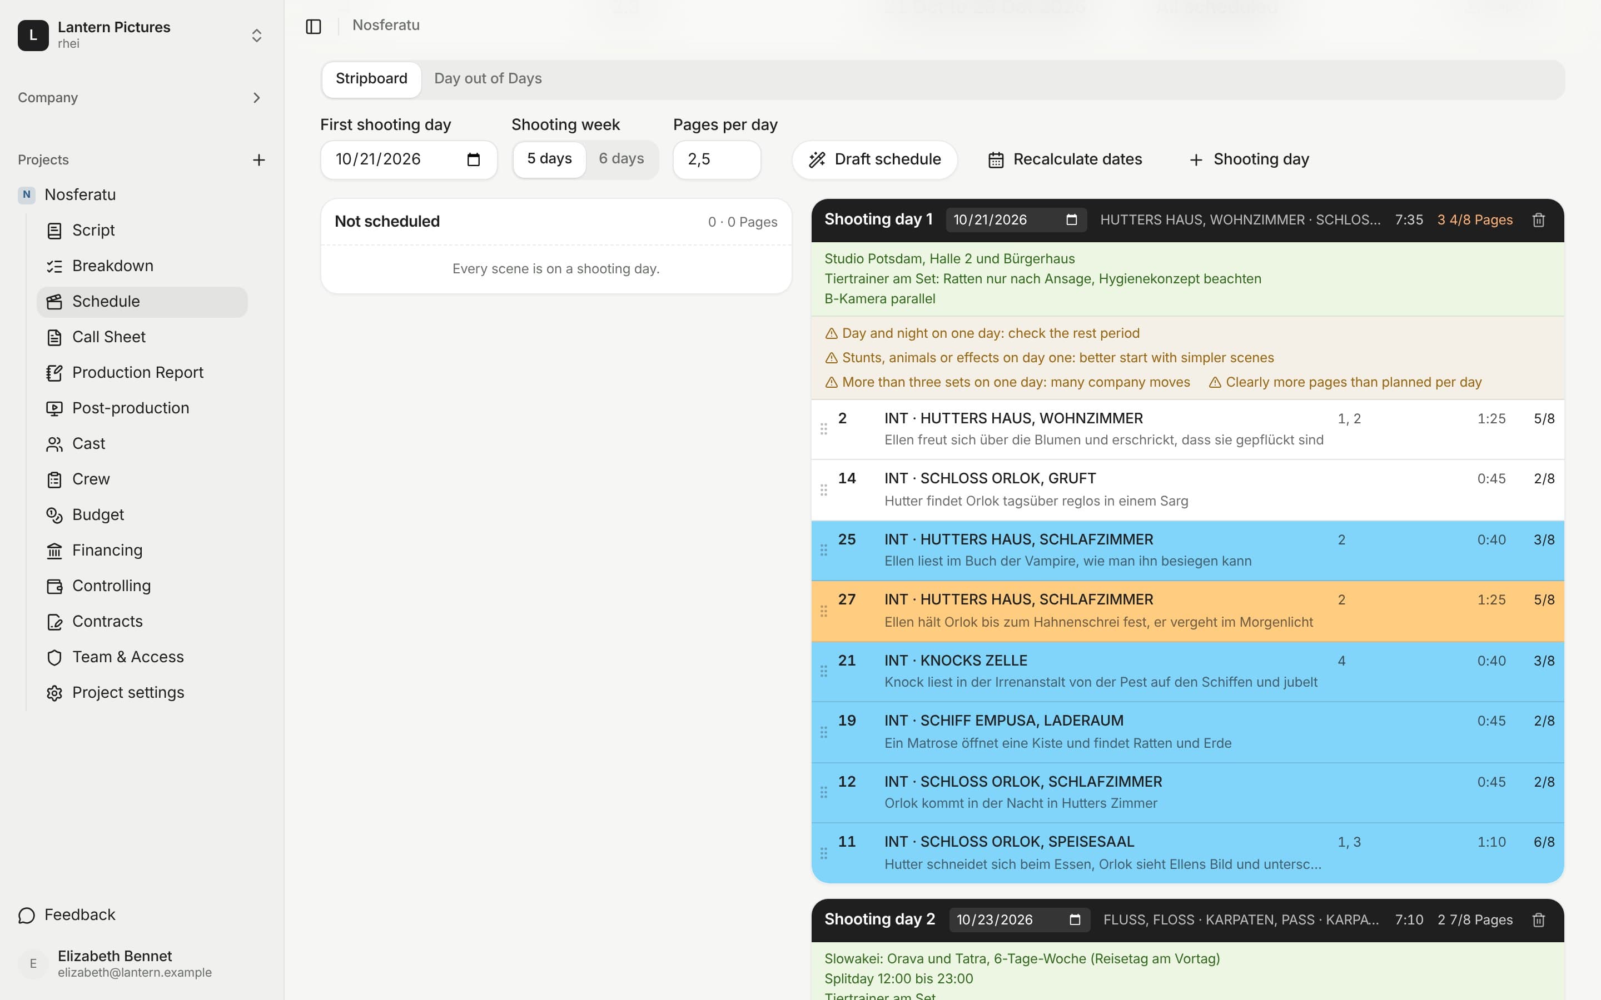1601x1000 pixels.
Task: Add a Shooting day
Action: [x=1249, y=160]
